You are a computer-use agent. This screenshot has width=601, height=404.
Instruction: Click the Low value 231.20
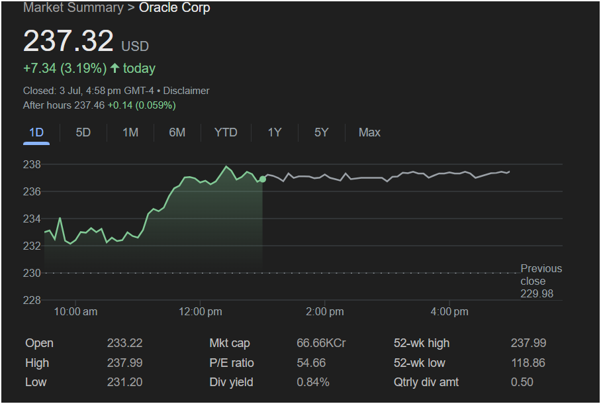click(x=124, y=382)
